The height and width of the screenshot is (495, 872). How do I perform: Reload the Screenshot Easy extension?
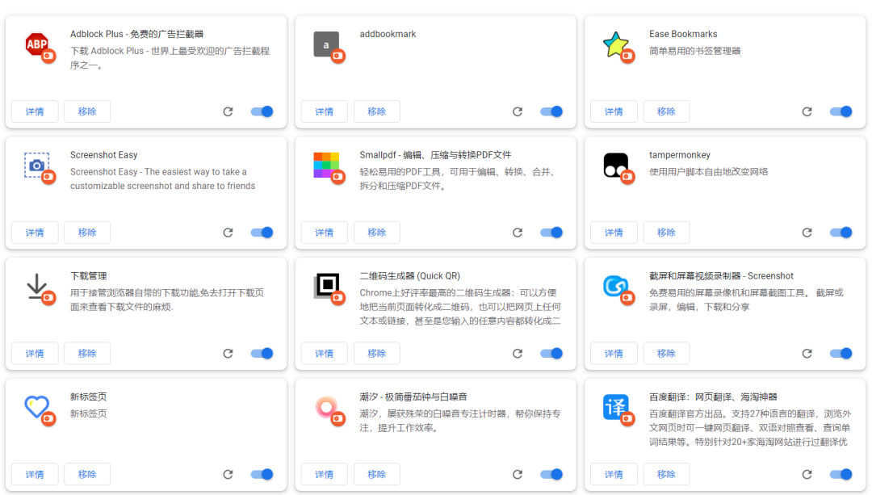click(228, 233)
